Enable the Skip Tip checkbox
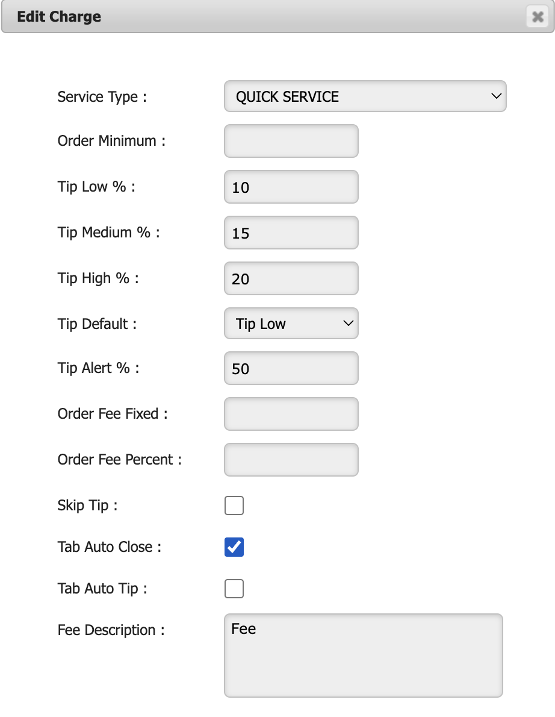The height and width of the screenshot is (717, 555). tap(234, 506)
